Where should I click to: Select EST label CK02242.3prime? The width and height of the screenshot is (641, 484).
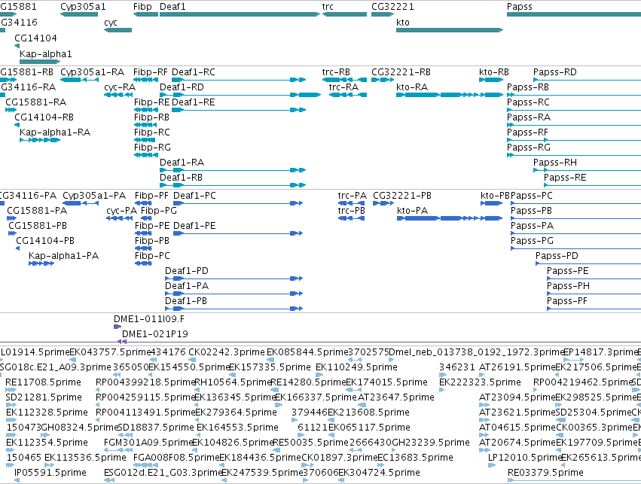[227, 352]
